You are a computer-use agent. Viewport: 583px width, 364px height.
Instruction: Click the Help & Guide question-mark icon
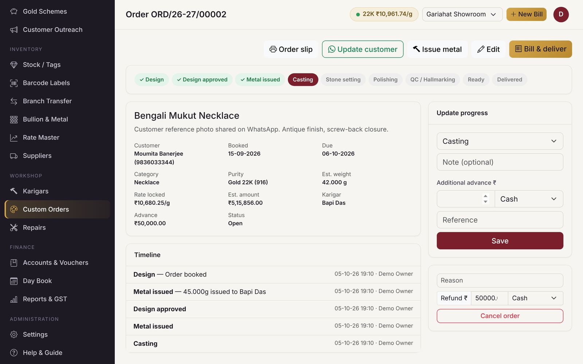[x=14, y=353]
